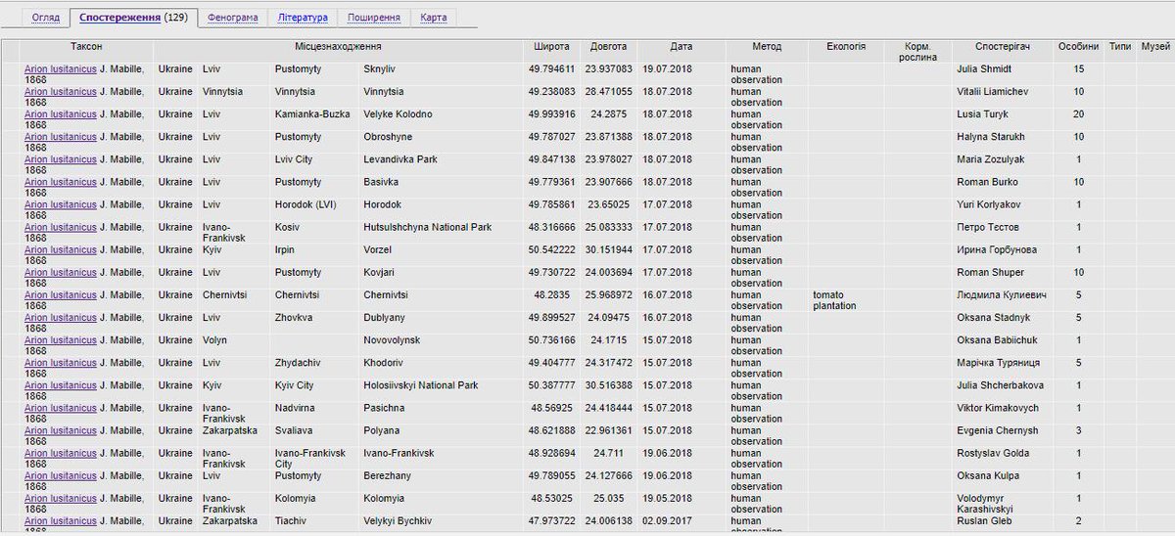Select observer name Петро Тестов

click(988, 227)
